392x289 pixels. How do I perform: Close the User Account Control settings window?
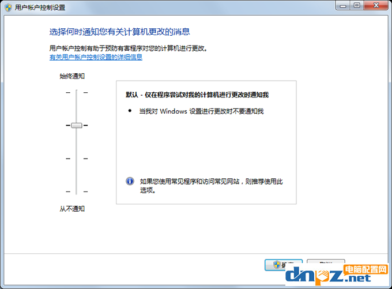376,6
